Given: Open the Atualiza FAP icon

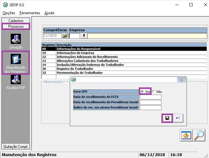Looking at the screenshot, I should (16, 79).
